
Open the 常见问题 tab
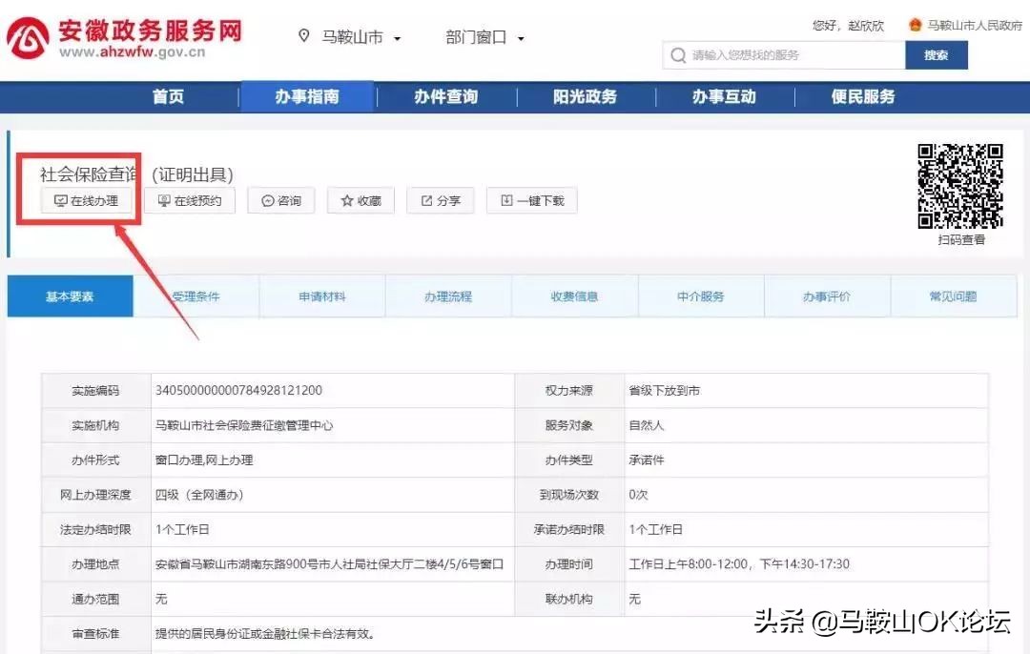(x=954, y=296)
